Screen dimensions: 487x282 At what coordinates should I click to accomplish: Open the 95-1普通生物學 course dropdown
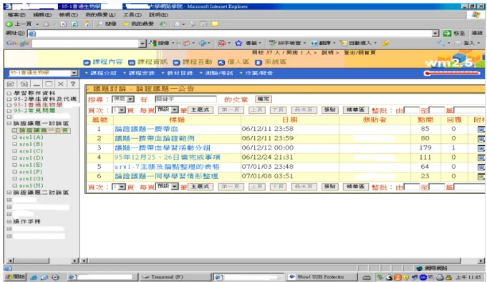click(74, 73)
